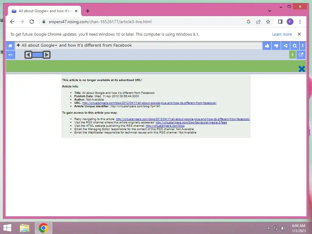Viewport: 312px width, 234px height.
Task: Open article in external window icon
Action: (x=301, y=55)
